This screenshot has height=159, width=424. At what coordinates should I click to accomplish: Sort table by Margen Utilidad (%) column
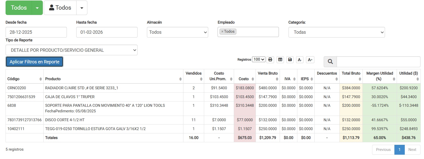pyautogui.click(x=380, y=76)
